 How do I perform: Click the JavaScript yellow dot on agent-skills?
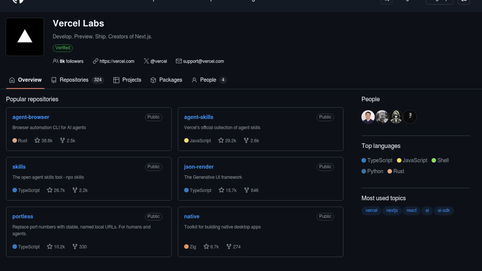point(186,141)
